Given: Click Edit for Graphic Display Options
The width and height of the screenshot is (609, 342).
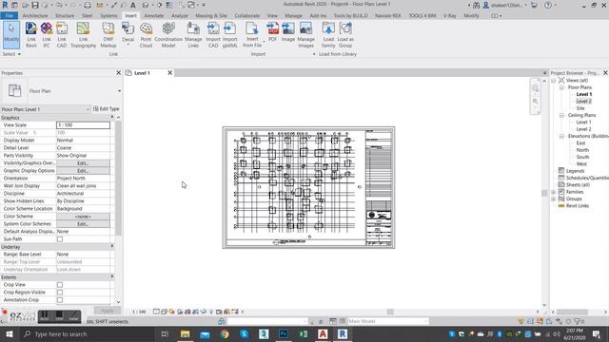Looking at the screenshot, I should (x=83, y=171).
